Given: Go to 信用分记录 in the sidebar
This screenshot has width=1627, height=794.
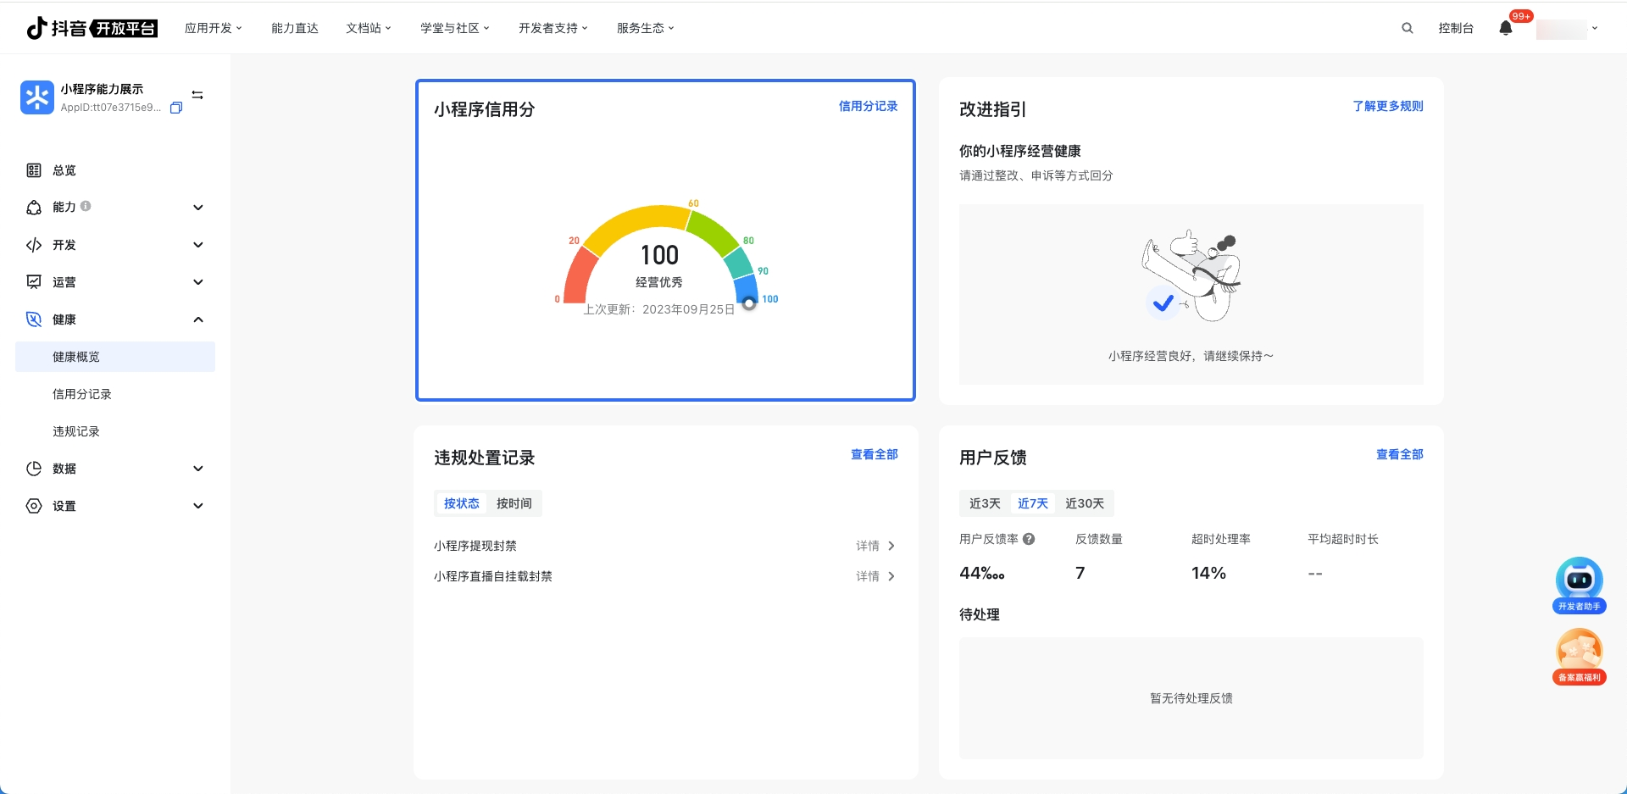Looking at the screenshot, I should (x=82, y=394).
